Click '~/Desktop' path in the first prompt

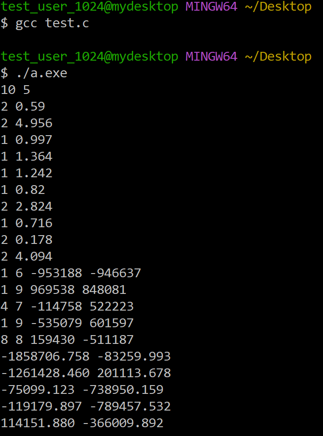[278, 7]
